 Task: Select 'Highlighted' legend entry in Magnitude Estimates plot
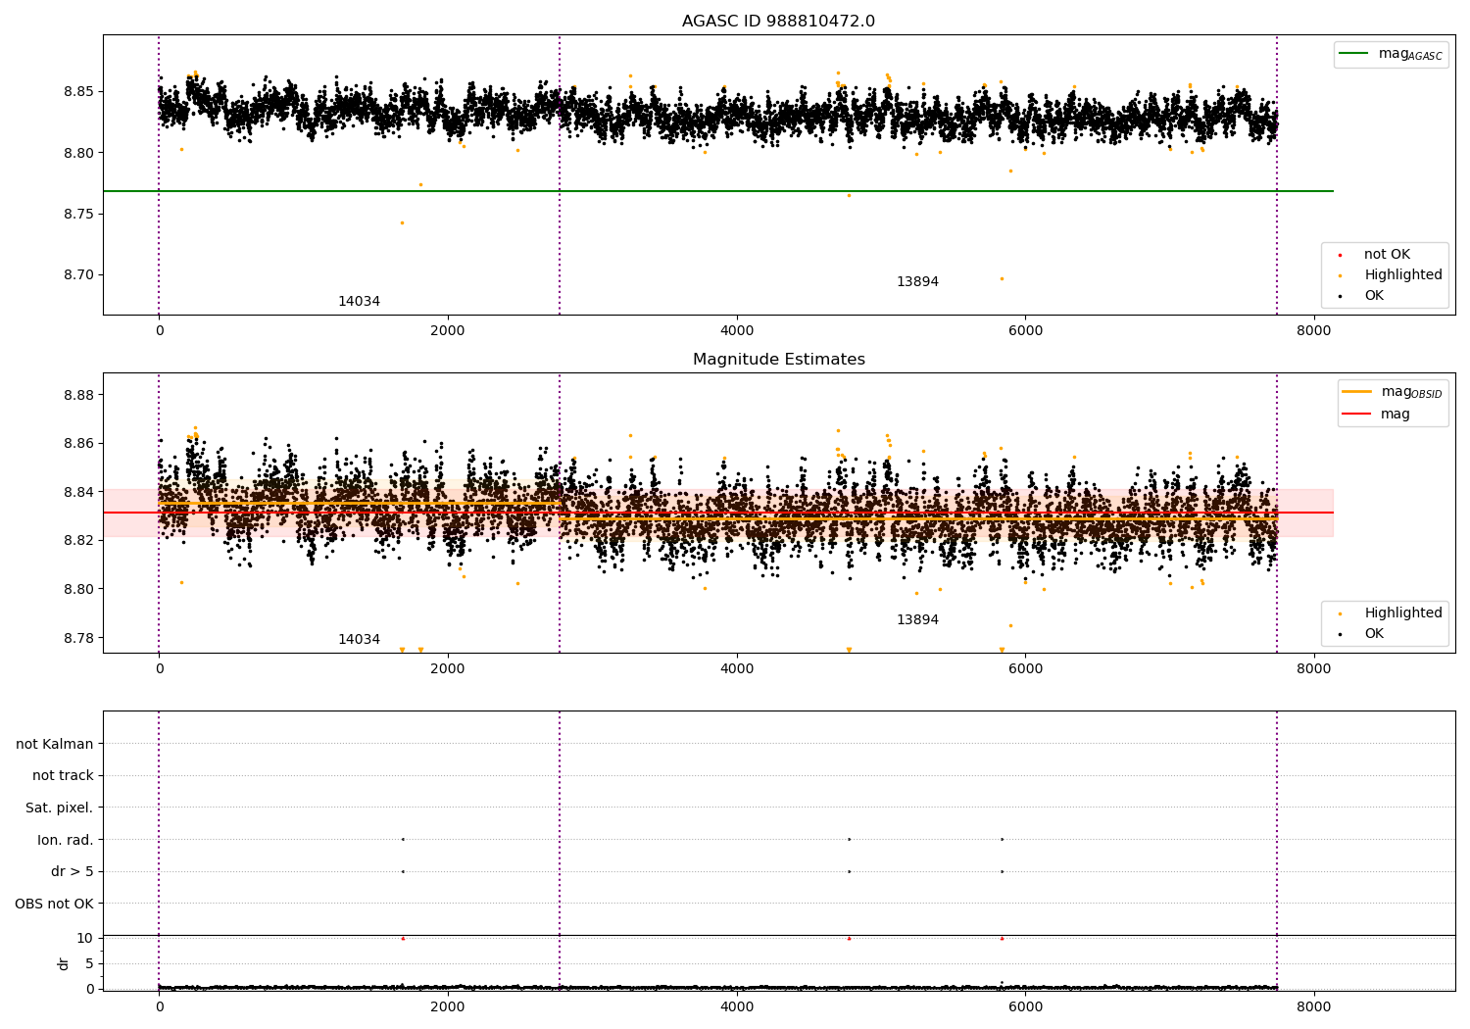point(1402,613)
